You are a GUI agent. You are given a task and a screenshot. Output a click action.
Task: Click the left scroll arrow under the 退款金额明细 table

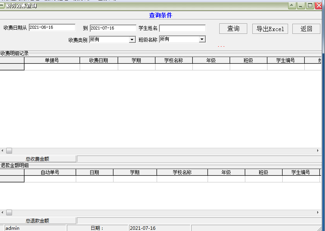[2, 212]
